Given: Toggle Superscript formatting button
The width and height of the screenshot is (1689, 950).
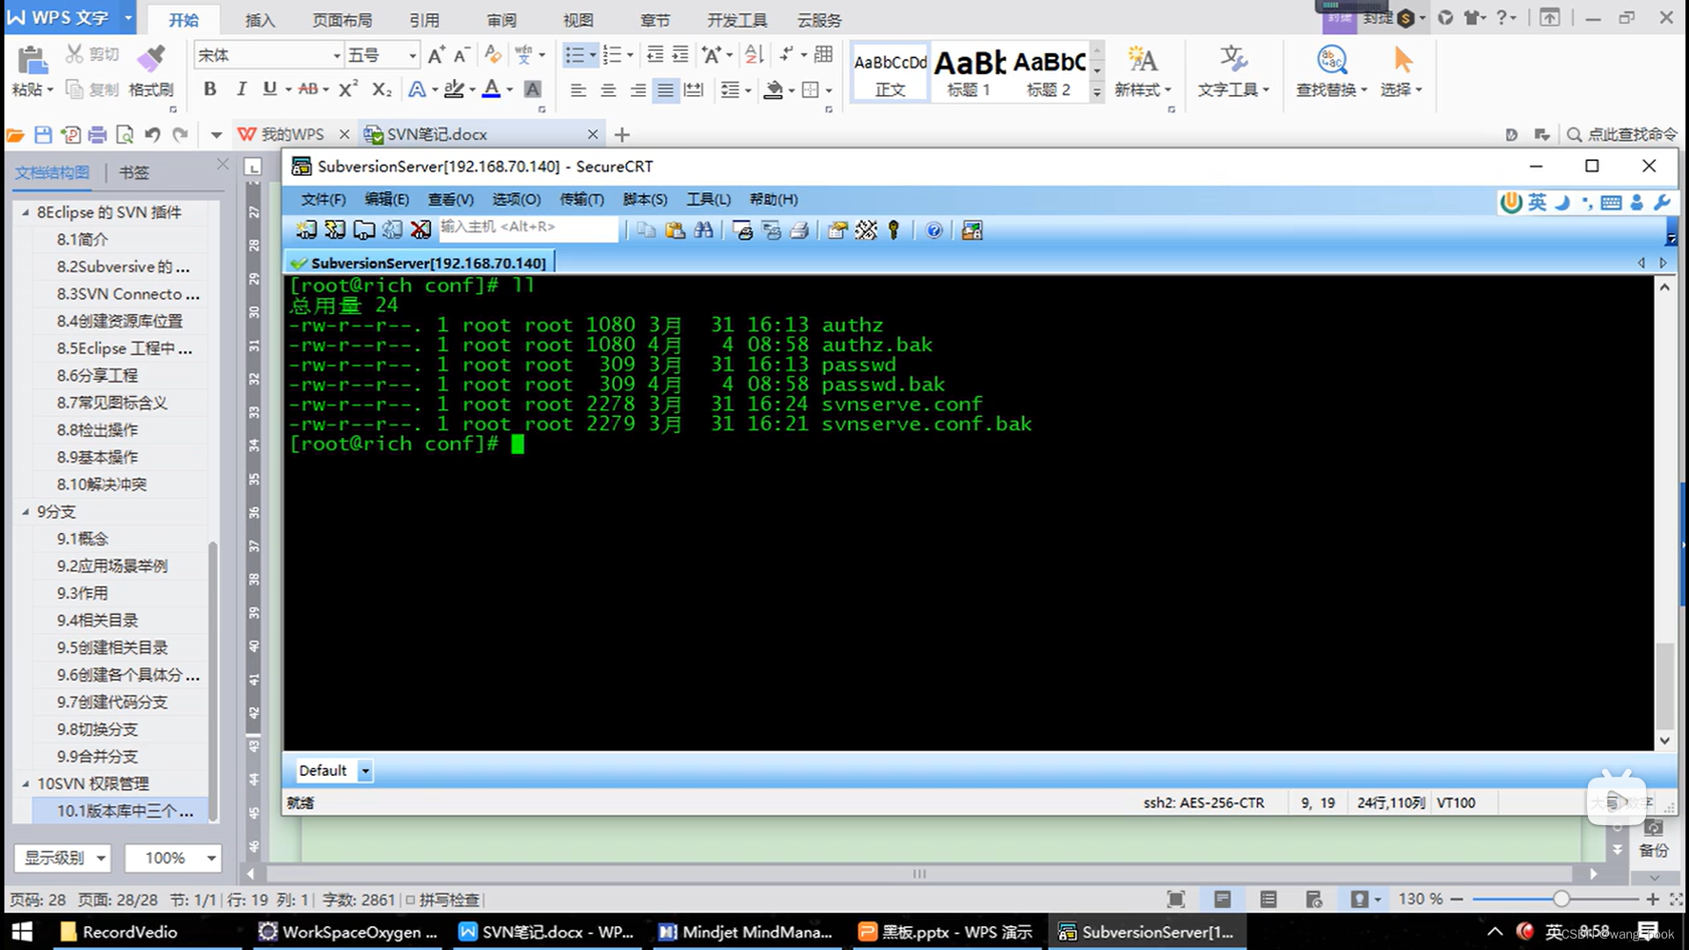Looking at the screenshot, I should 348,89.
